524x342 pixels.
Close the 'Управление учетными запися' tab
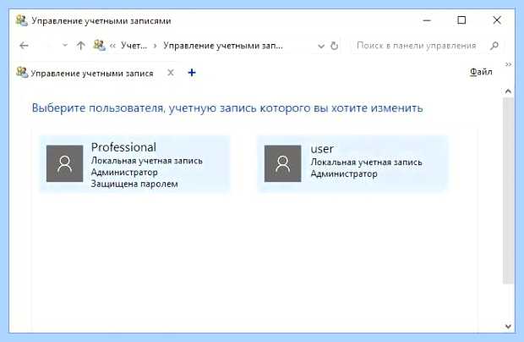(x=171, y=73)
